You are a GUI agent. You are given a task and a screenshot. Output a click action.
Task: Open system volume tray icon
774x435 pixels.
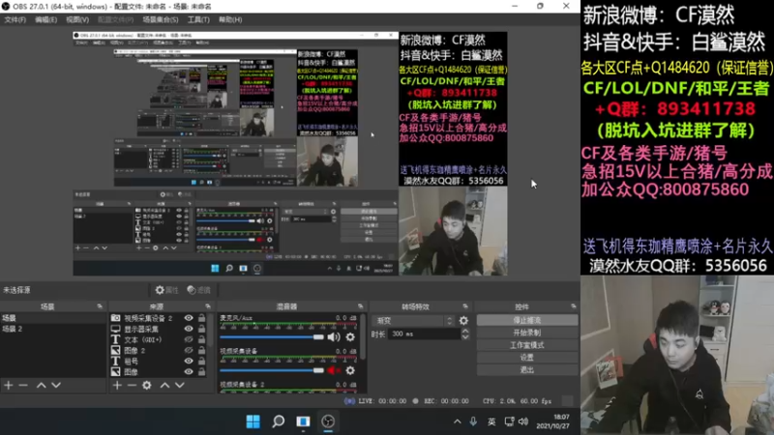click(523, 421)
